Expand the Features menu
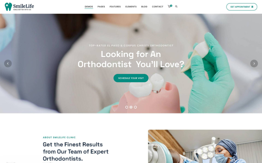Viewport: 262px width, 163px height. click(x=115, y=7)
